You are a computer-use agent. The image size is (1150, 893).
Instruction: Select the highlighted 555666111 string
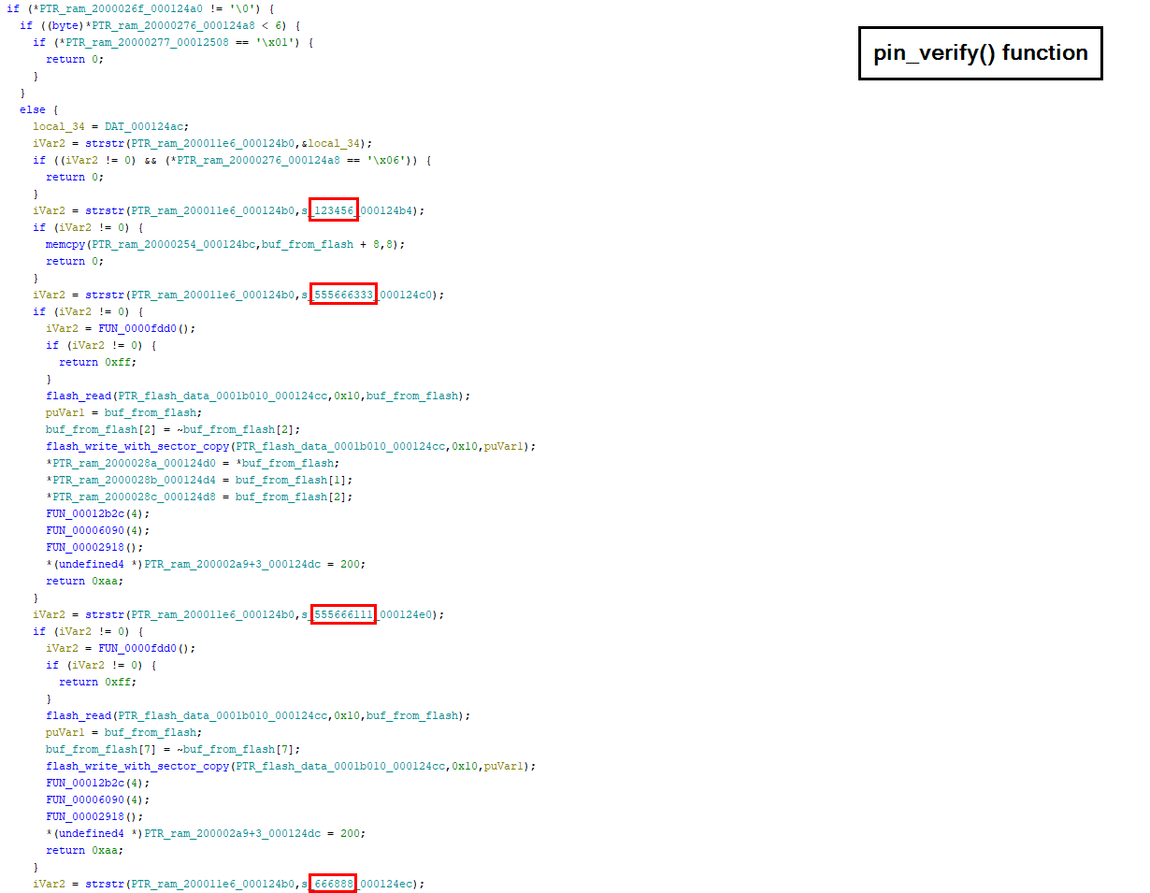pyautogui.click(x=343, y=614)
